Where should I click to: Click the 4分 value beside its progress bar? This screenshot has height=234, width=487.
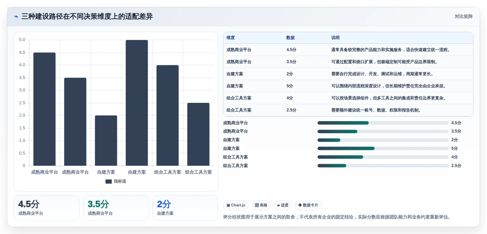point(454,157)
